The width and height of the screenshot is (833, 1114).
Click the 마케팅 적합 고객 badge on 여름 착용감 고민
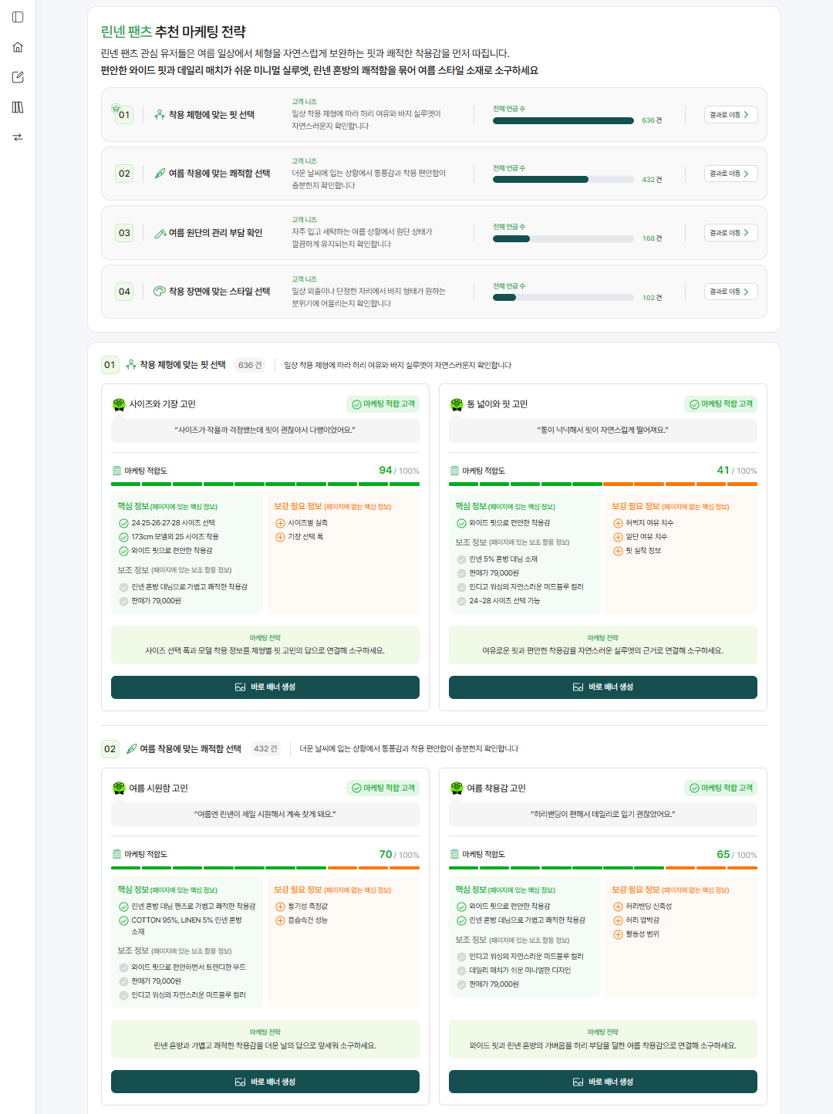coord(721,788)
